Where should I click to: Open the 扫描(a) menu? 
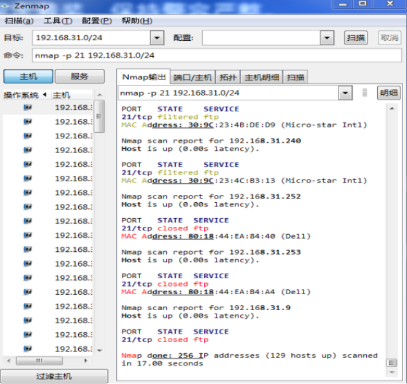[19, 21]
